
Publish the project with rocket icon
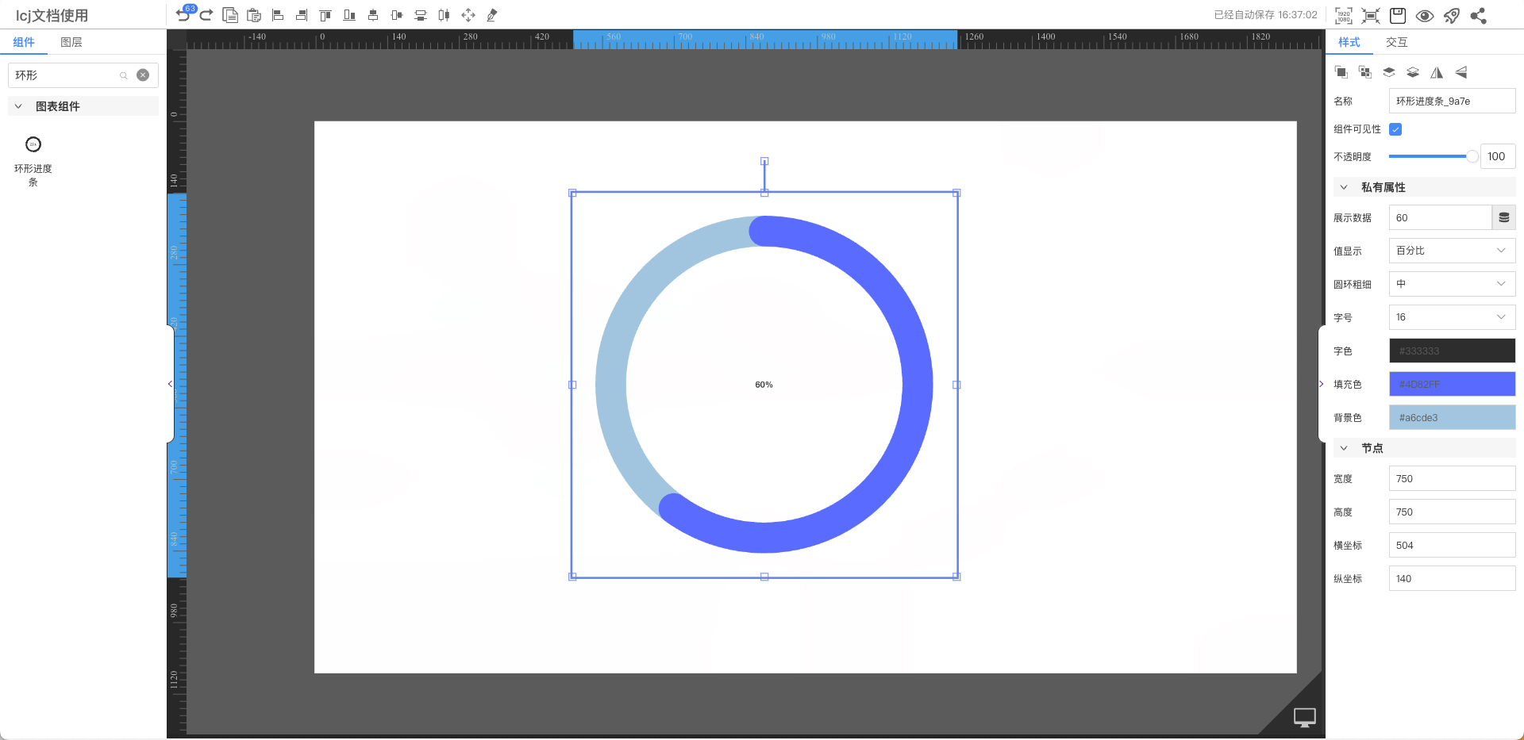pos(1452,15)
